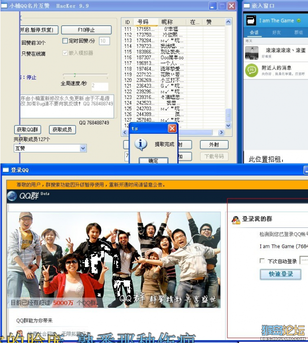Select member row 120 小三打不
308x343 pixels.
[173, 80]
